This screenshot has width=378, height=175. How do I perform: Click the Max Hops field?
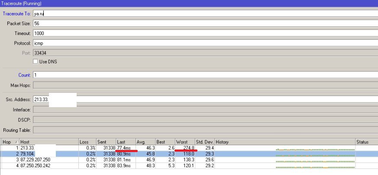coord(205,85)
